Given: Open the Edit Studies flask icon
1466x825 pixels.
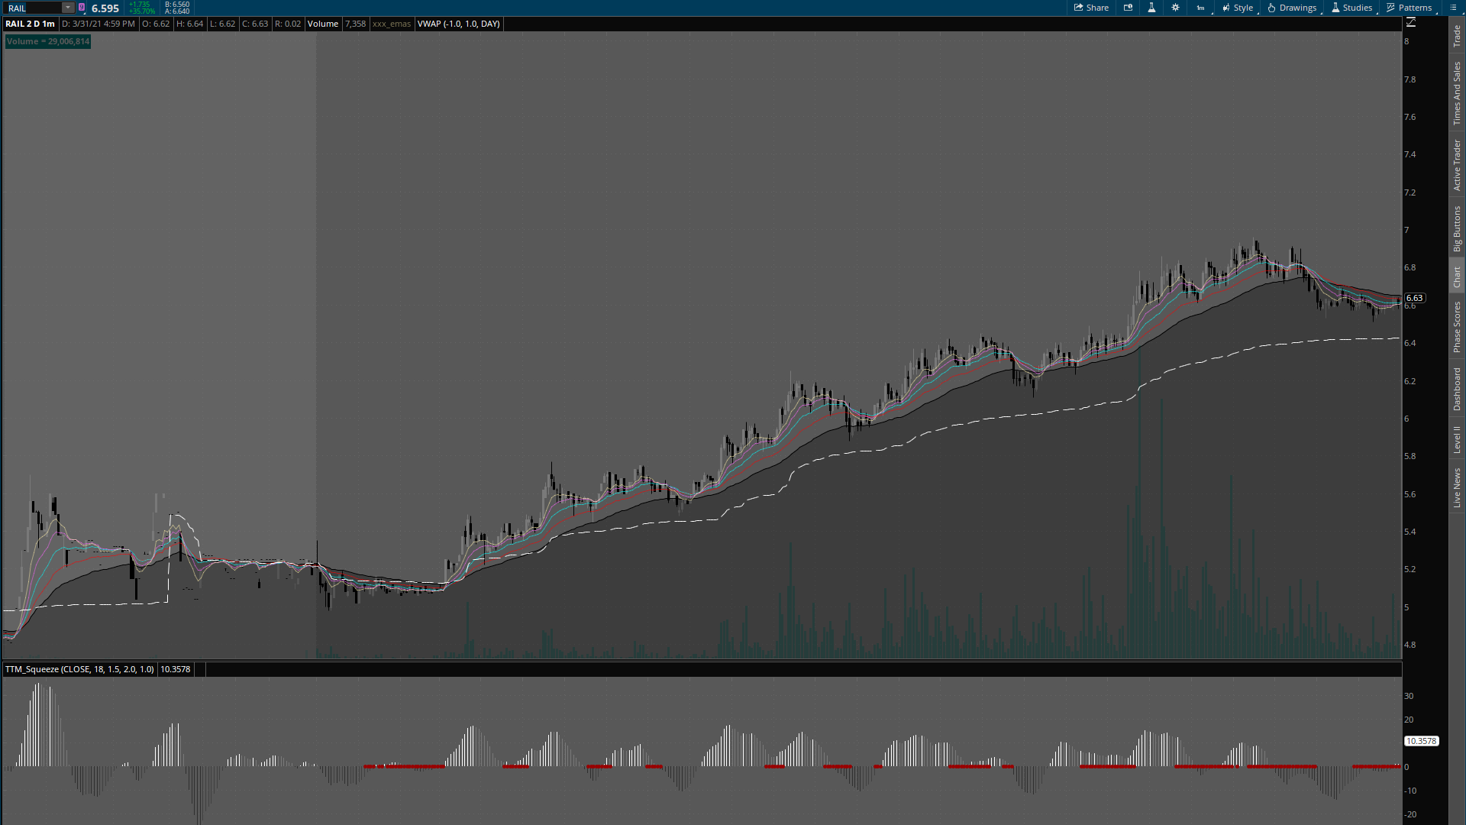Looking at the screenshot, I should click(x=1151, y=8).
